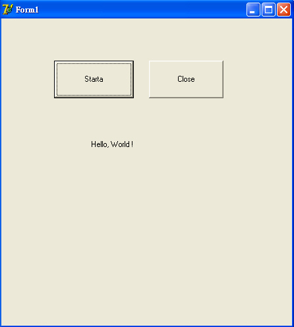Click the Close button on the form
This screenshot has width=294, height=327.
coord(186,79)
